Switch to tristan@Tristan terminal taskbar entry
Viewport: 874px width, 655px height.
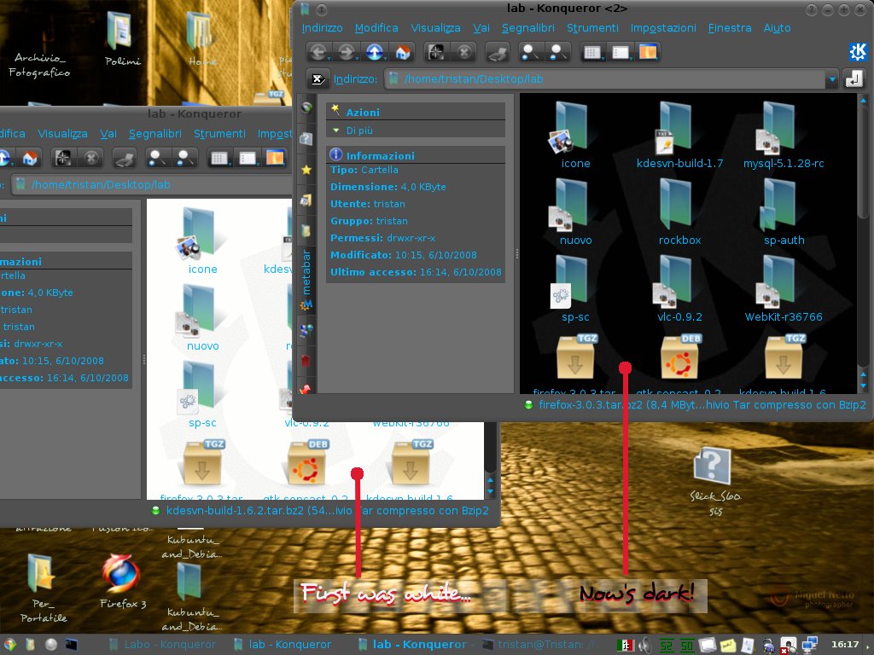tap(539, 645)
